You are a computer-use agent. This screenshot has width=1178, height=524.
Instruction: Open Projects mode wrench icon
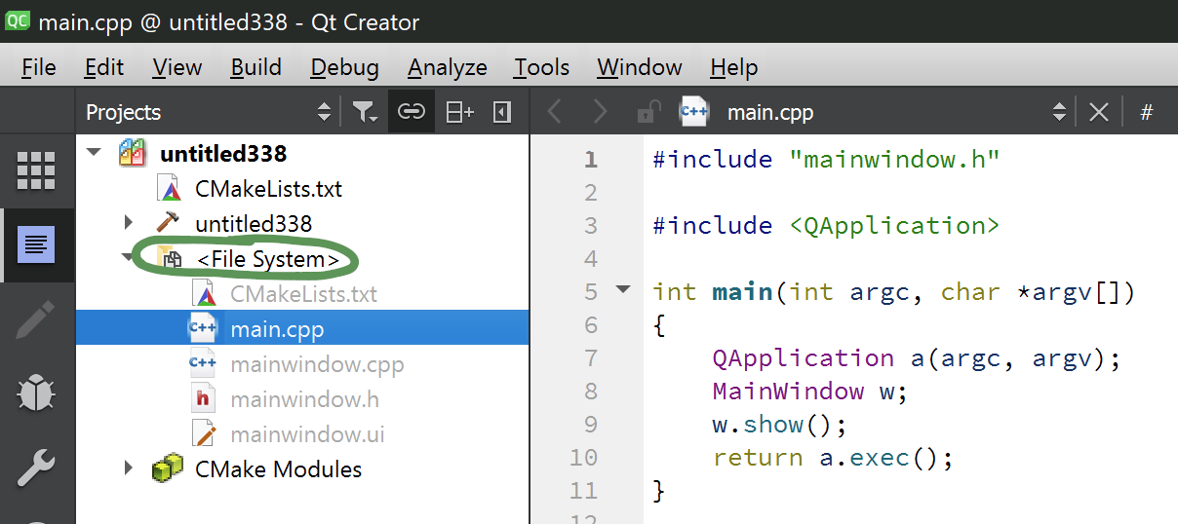point(36,469)
